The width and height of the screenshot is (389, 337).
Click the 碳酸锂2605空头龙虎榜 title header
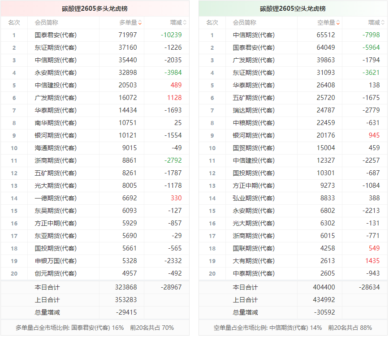click(x=293, y=9)
